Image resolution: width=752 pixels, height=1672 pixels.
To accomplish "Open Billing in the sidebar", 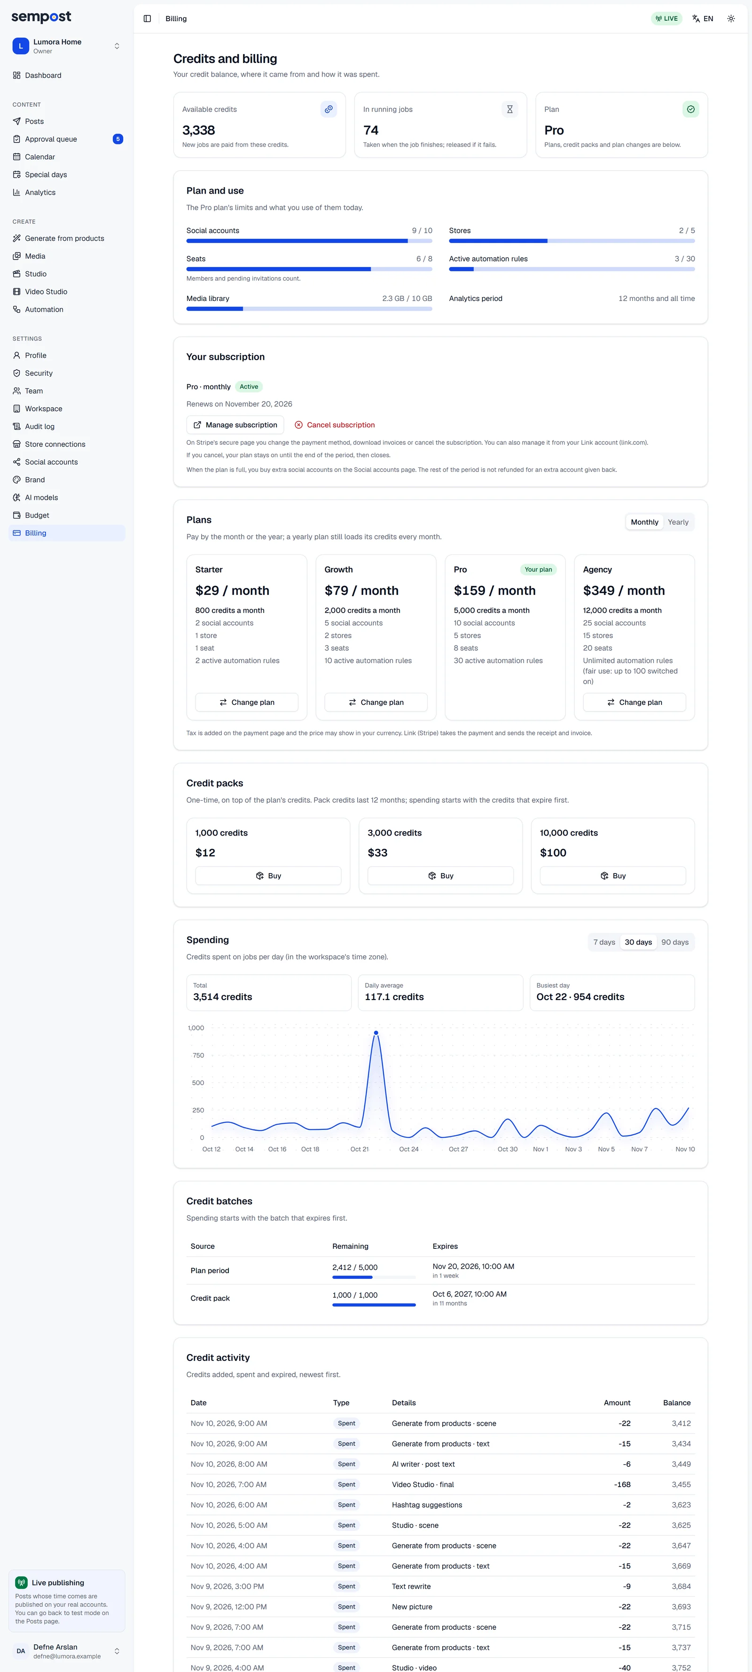I will click(x=67, y=534).
